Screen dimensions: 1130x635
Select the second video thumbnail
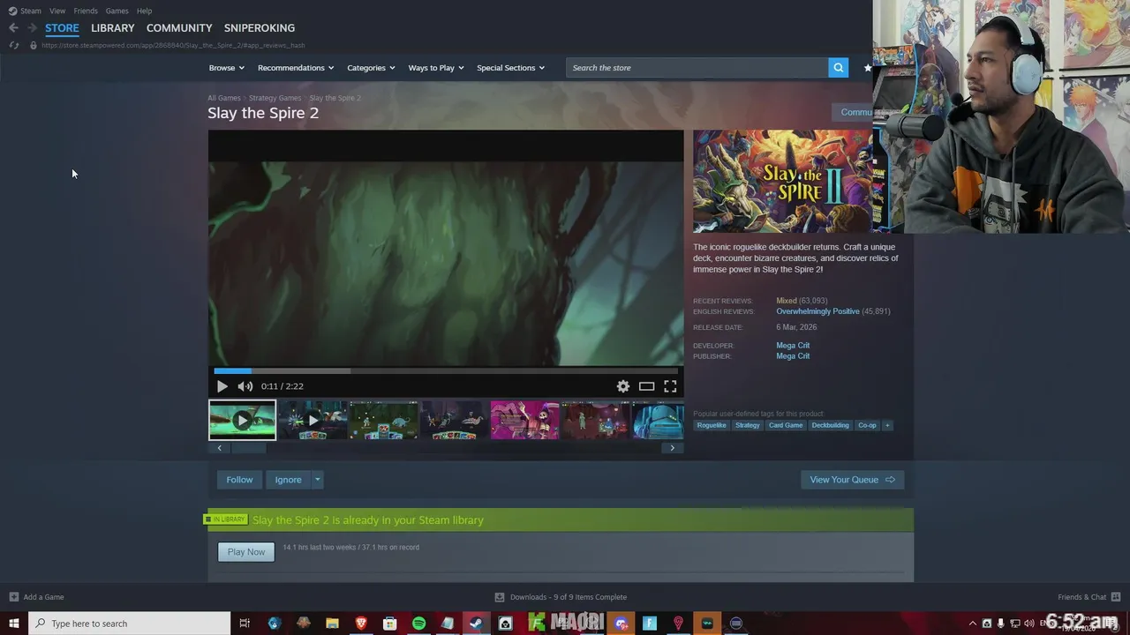tap(313, 420)
